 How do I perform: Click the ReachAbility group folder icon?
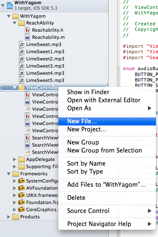22,23
